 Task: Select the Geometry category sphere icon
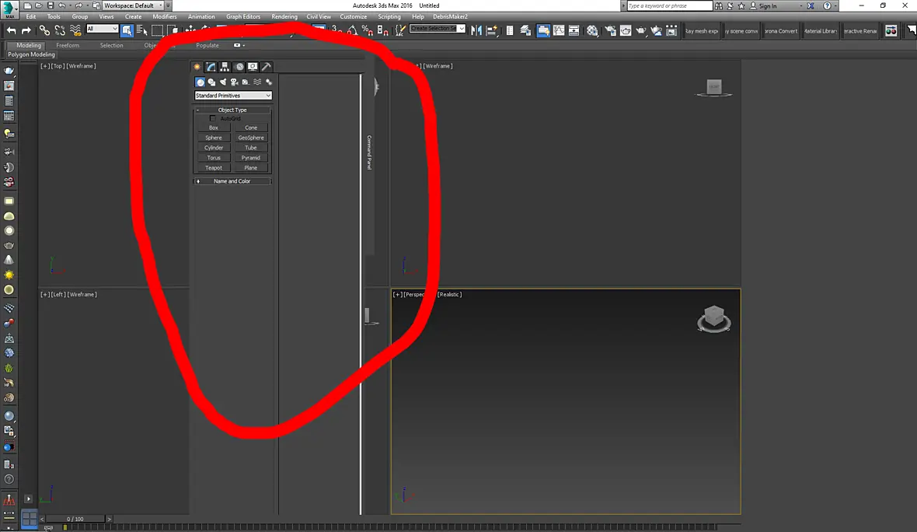click(x=200, y=82)
